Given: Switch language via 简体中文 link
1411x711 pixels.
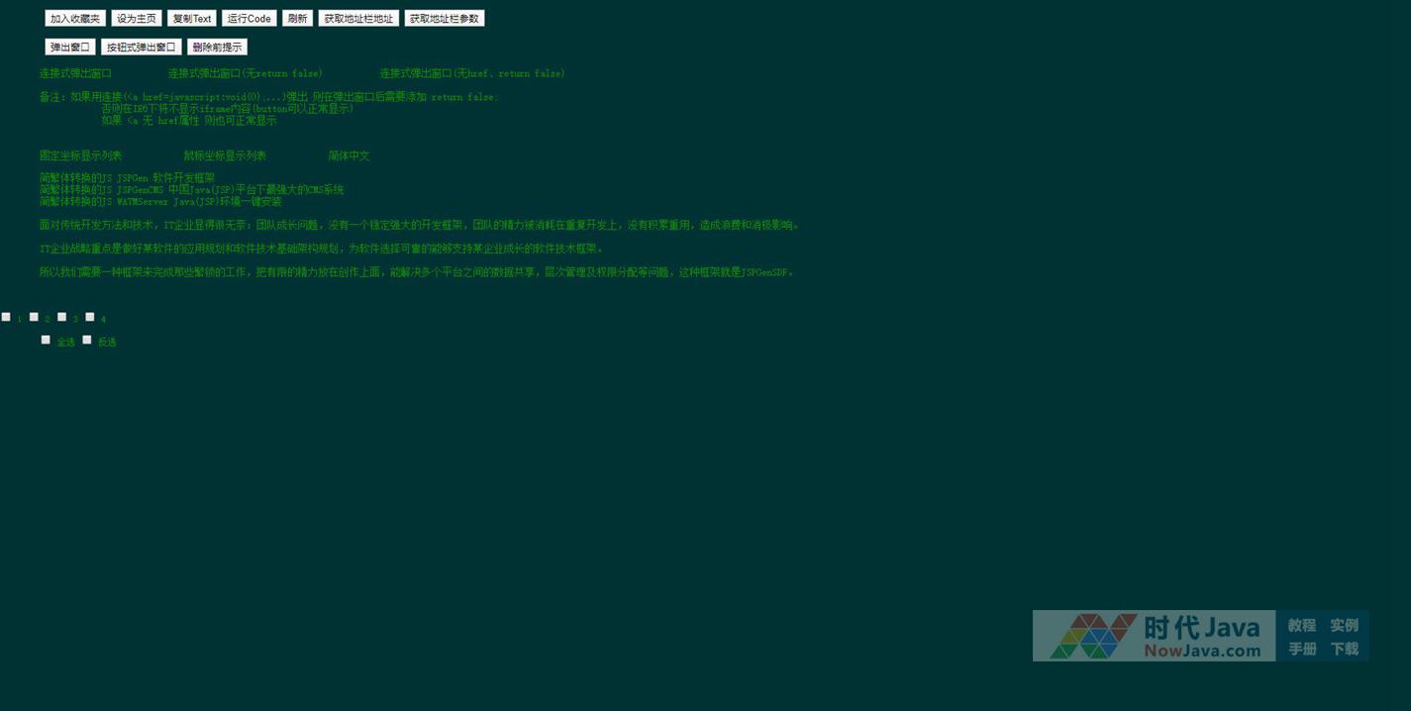Looking at the screenshot, I should pos(349,155).
